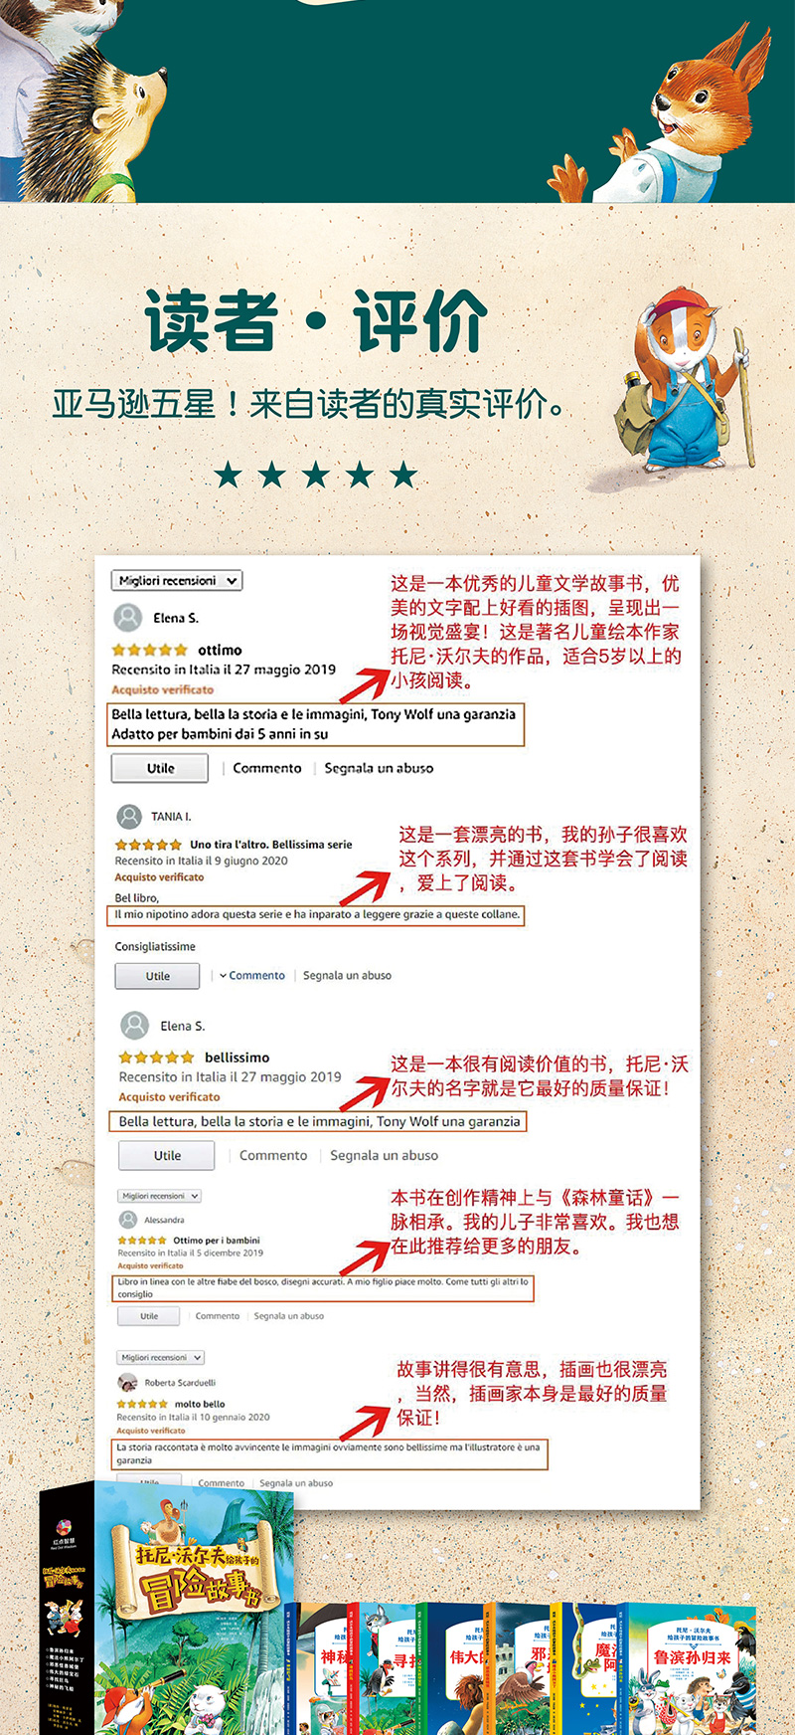The width and height of the screenshot is (795, 1735).
Task: Click the five-star rating of TANIA's review
Action: click(x=148, y=845)
